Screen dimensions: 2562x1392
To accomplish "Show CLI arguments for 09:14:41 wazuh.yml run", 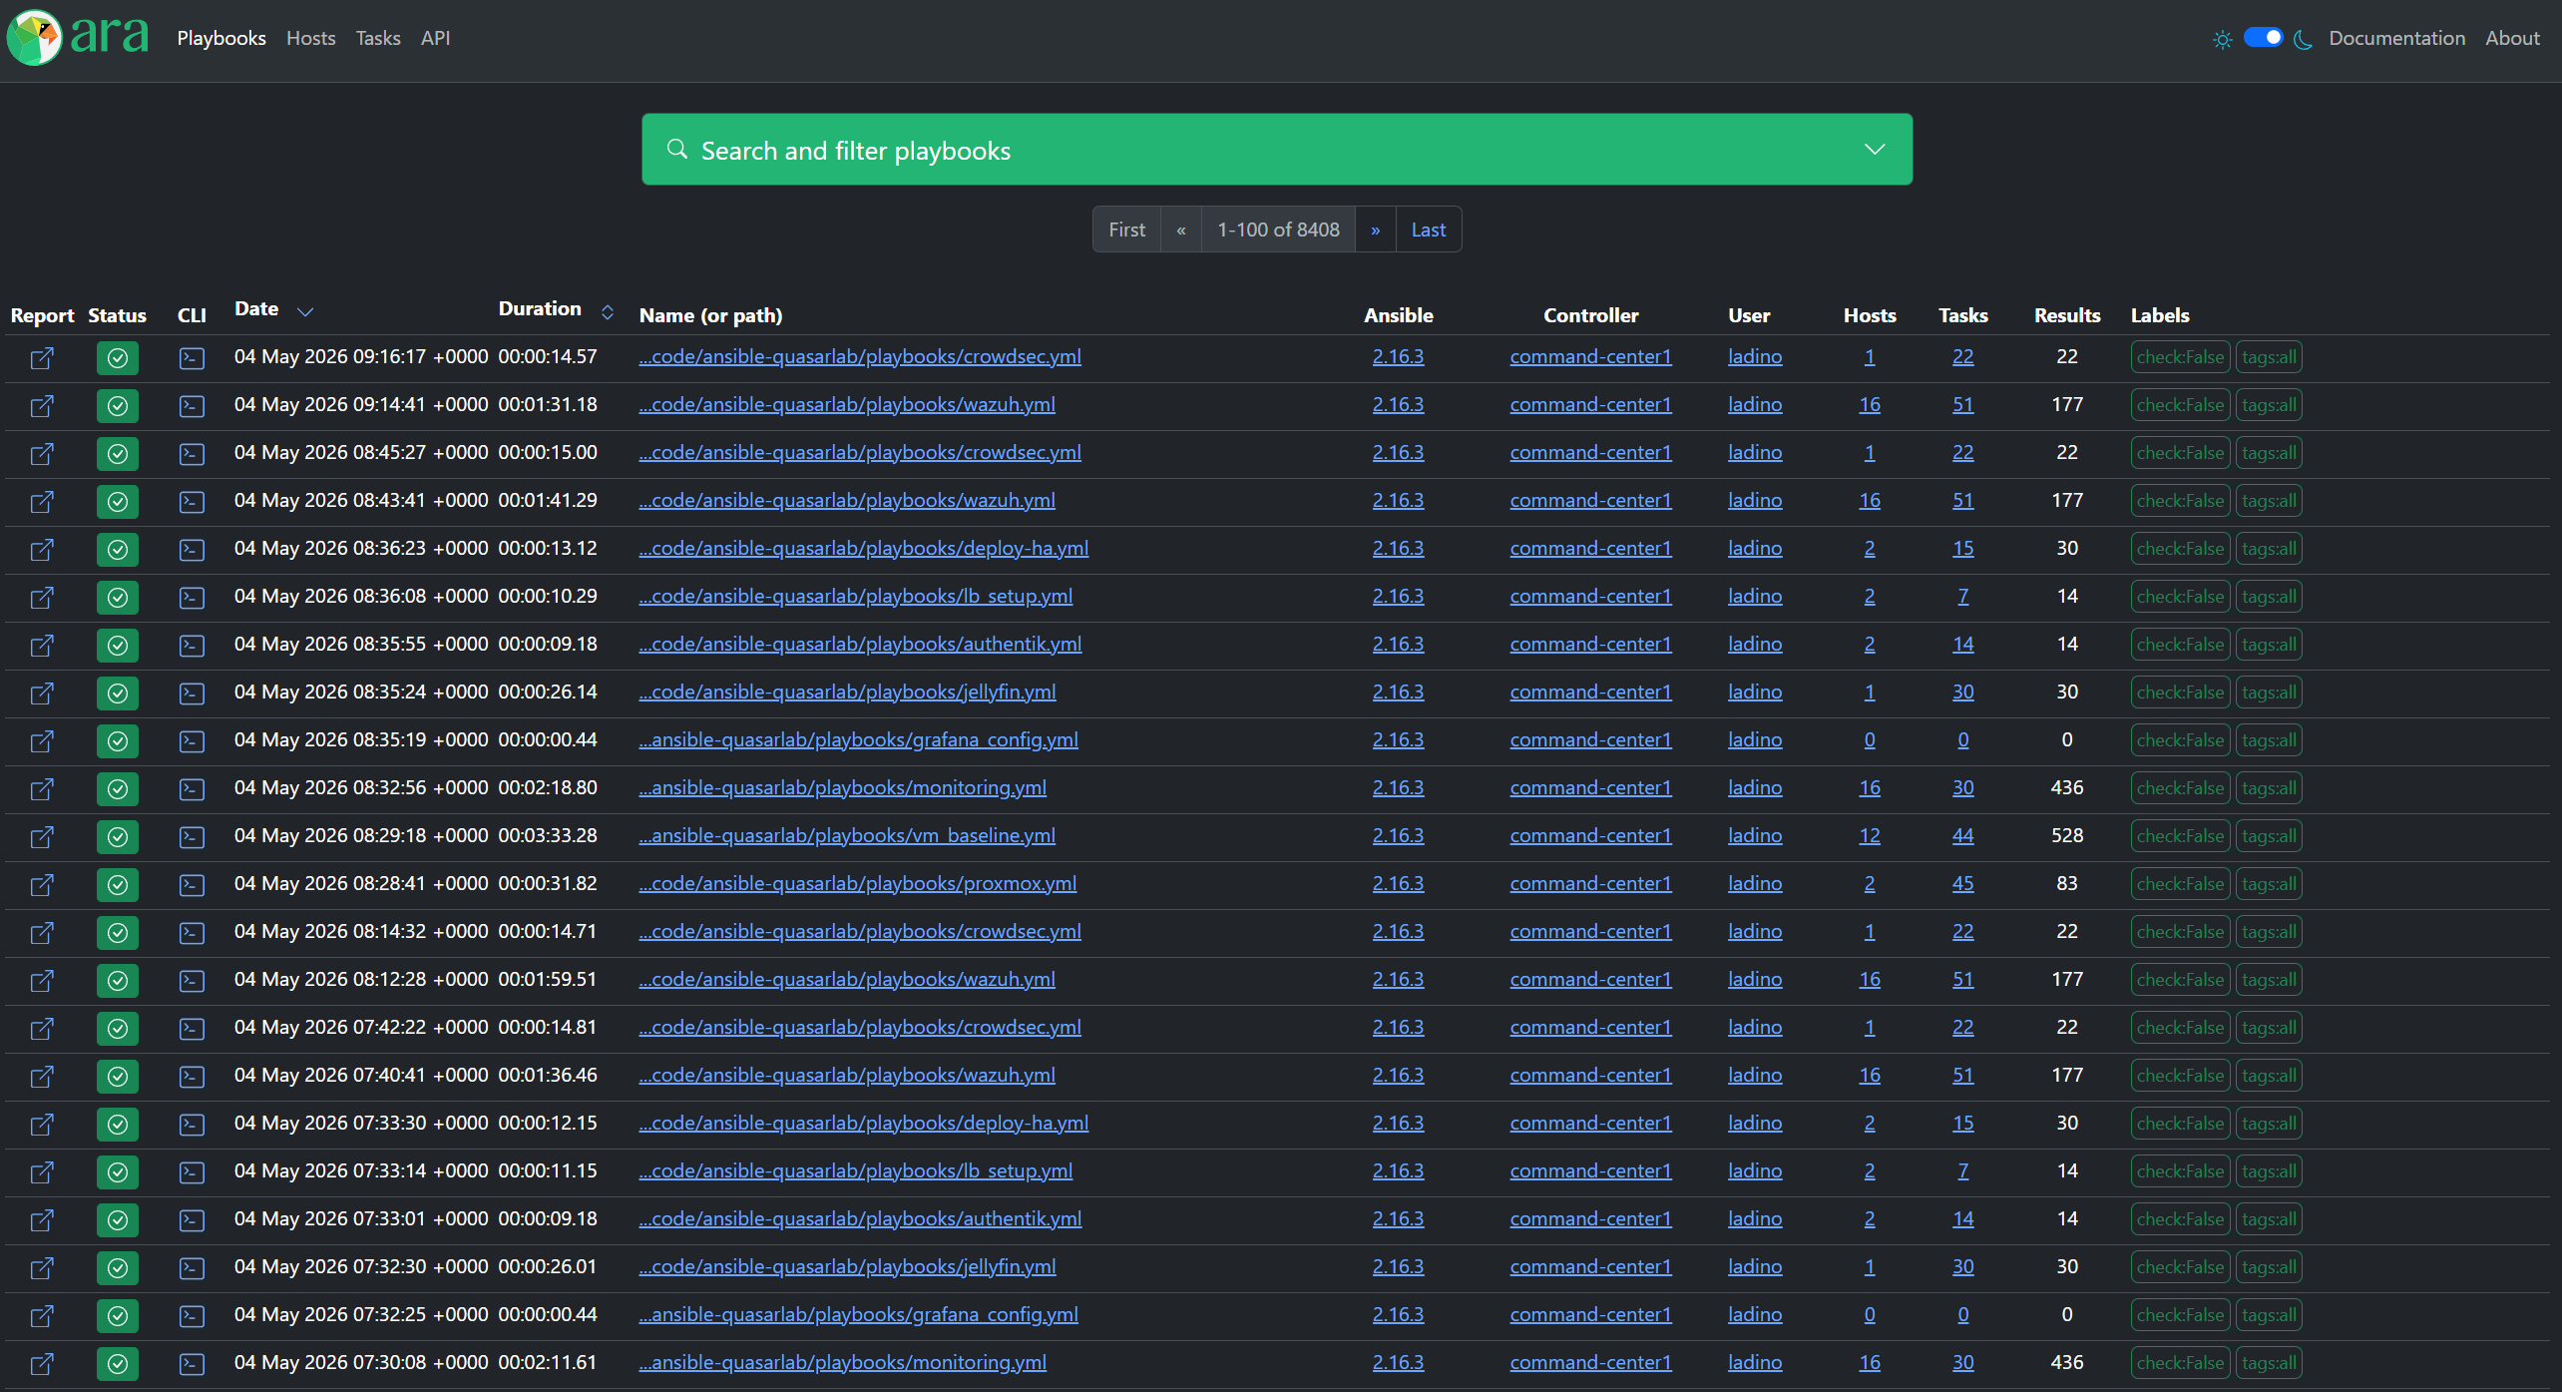I will pos(192,405).
